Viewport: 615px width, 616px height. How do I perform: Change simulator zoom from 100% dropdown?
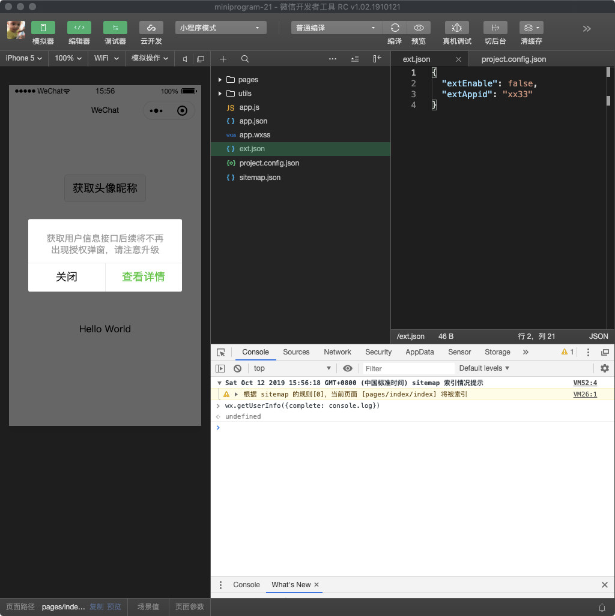pos(68,59)
